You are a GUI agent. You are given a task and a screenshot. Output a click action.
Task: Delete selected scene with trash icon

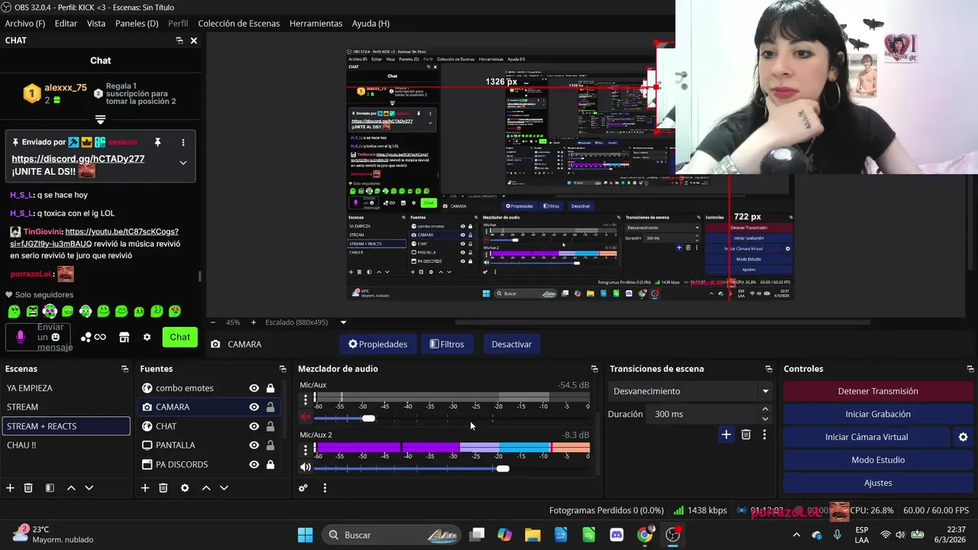click(28, 487)
